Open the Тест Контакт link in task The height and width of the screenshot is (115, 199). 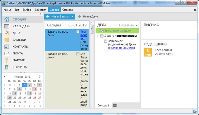pos(84,35)
